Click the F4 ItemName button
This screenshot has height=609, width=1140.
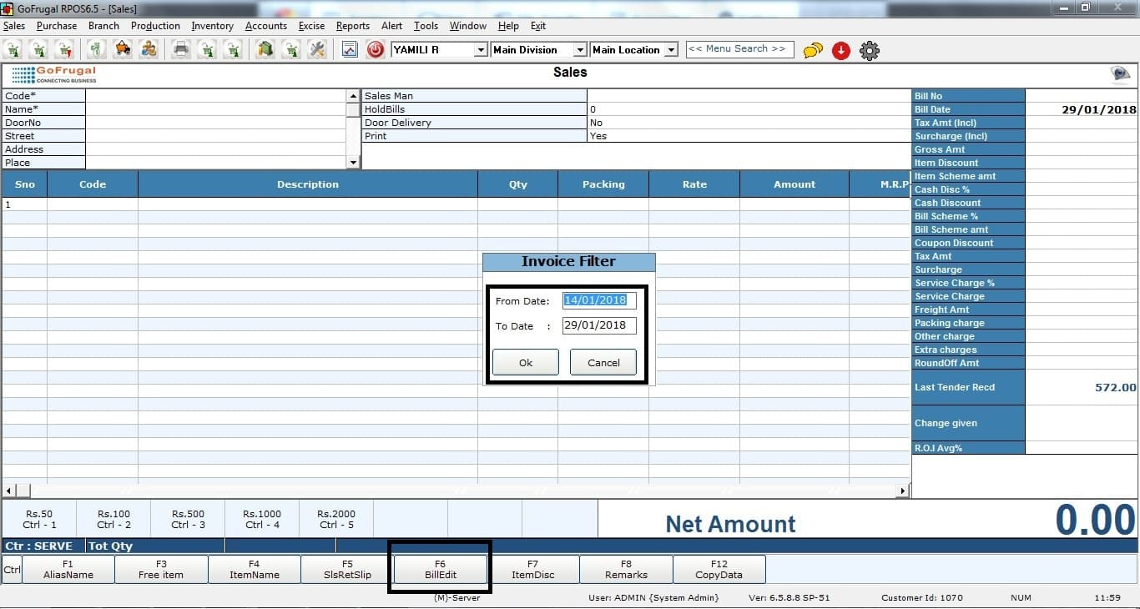point(255,569)
